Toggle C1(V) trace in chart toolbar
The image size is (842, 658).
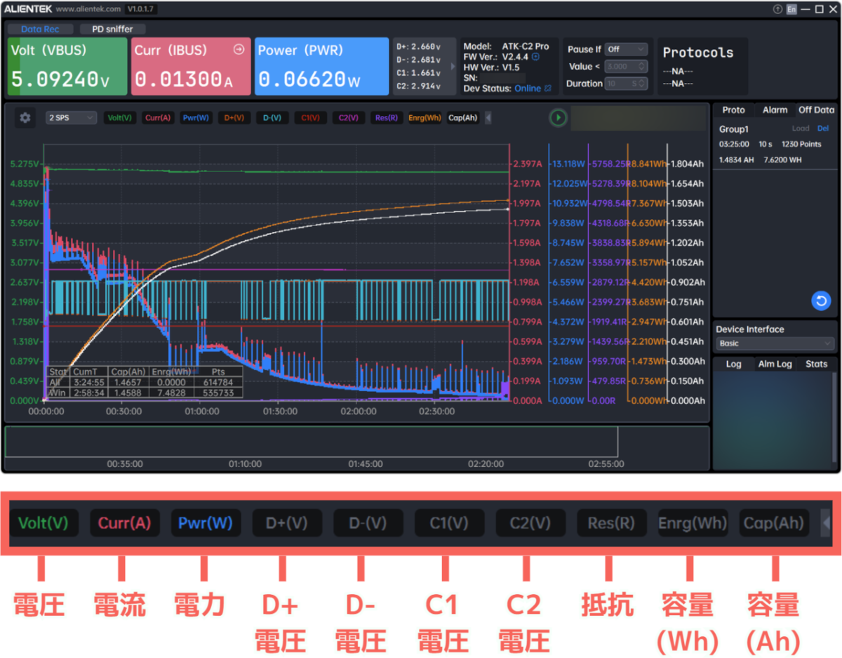310,118
